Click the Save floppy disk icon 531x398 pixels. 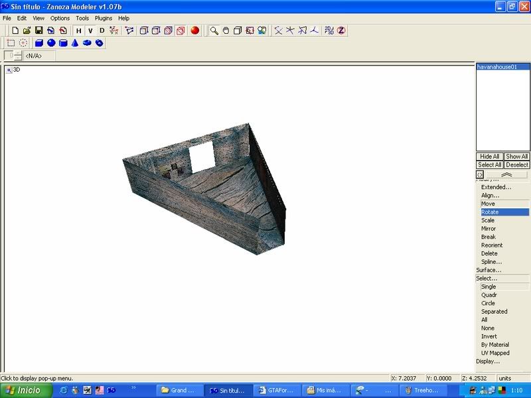click(x=38, y=31)
